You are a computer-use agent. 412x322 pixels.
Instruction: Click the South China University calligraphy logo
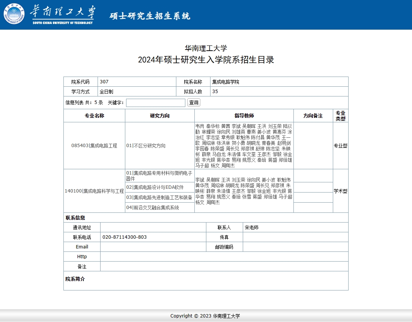[x=62, y=14]
